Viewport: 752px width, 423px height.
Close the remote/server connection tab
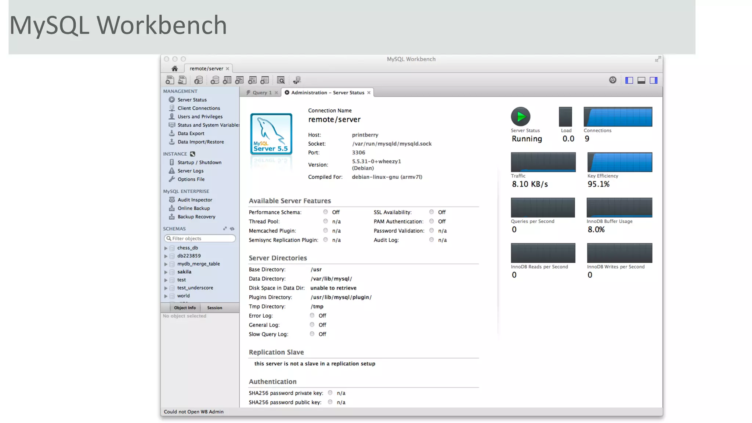point(227,69)
